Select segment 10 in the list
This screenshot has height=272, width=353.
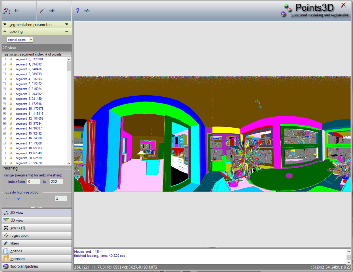click(x=29, y=109)
